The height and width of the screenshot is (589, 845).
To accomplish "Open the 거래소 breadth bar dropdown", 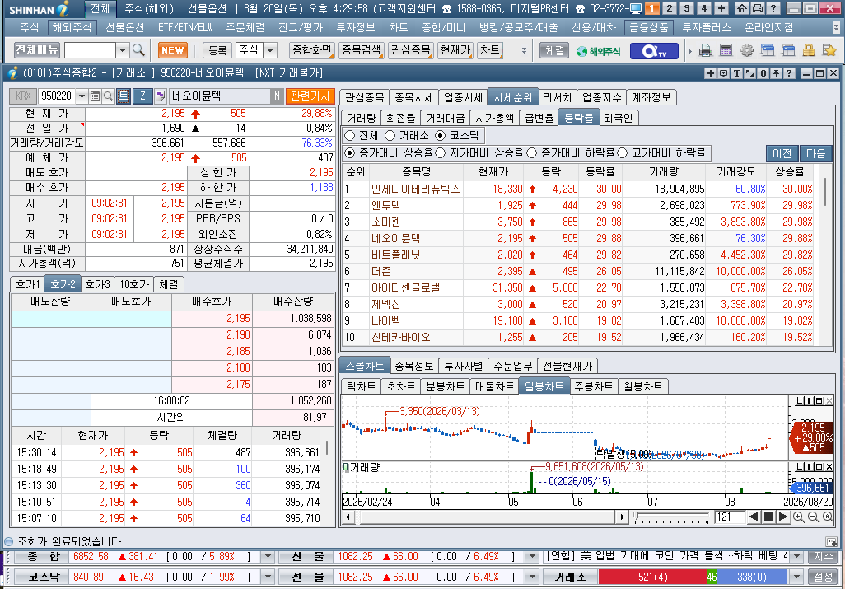I will click(796, 577).
